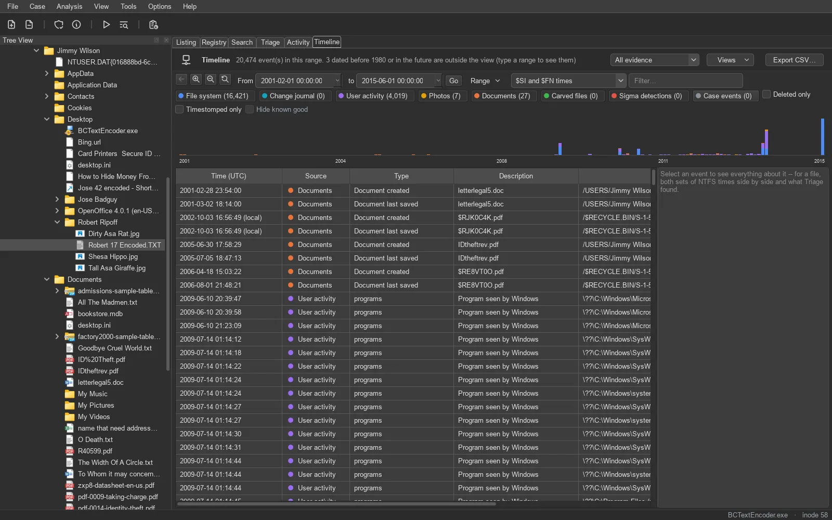
Task: Open the Analysis menu
Action: 69,6
